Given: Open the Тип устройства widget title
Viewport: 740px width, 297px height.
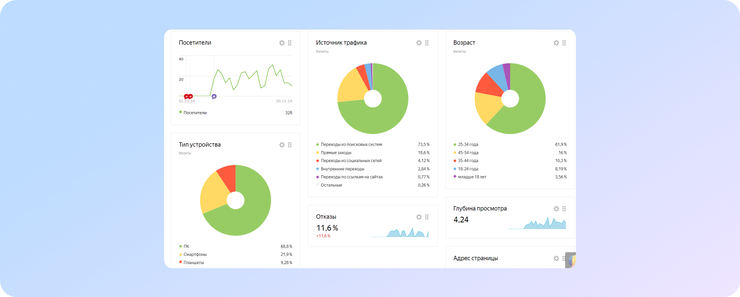Looking at the screenshot, I should [200, 145].
